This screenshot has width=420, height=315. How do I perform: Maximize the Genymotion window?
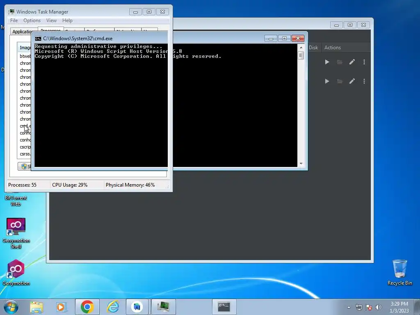(x=350, y=25)
